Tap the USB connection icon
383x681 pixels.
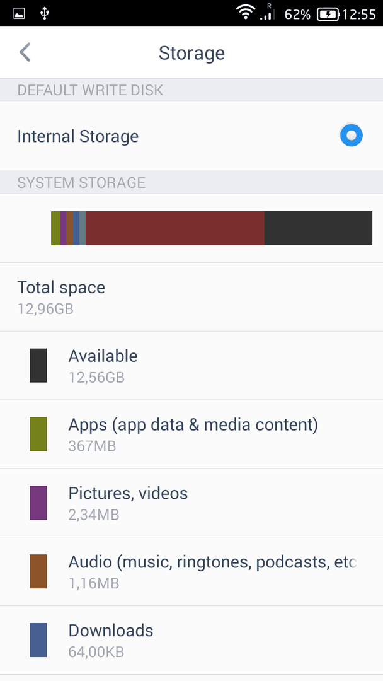point(44,13)
